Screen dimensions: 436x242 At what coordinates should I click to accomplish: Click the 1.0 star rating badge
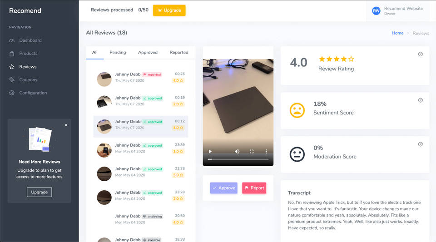pos(178,152)
